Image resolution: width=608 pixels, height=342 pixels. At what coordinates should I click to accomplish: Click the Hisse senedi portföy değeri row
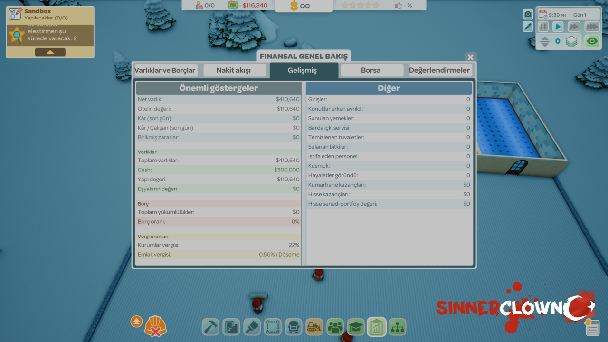point(389,204)
